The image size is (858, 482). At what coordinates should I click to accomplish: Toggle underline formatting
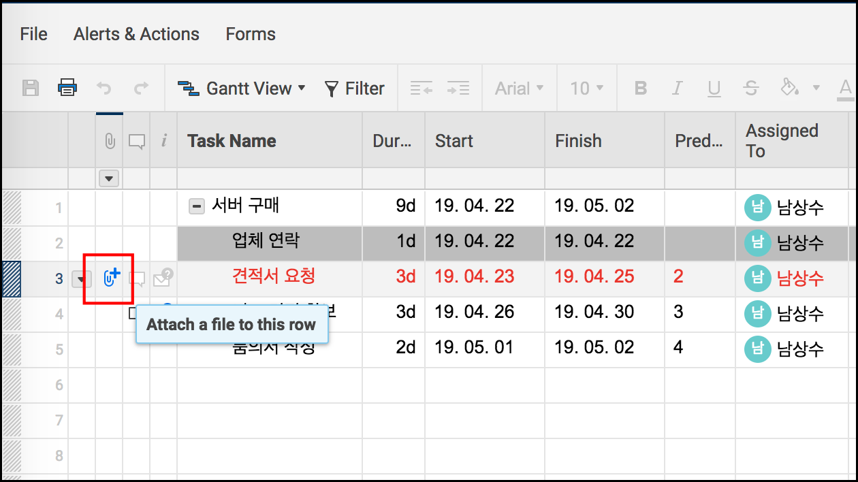(x=714, y=88)
